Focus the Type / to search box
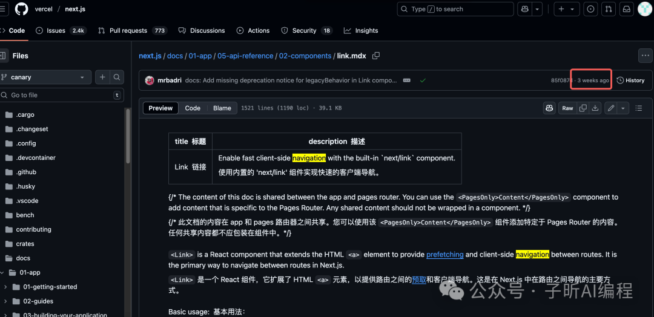The height and width of the screenshot is (317, 654). click(455, 9)
